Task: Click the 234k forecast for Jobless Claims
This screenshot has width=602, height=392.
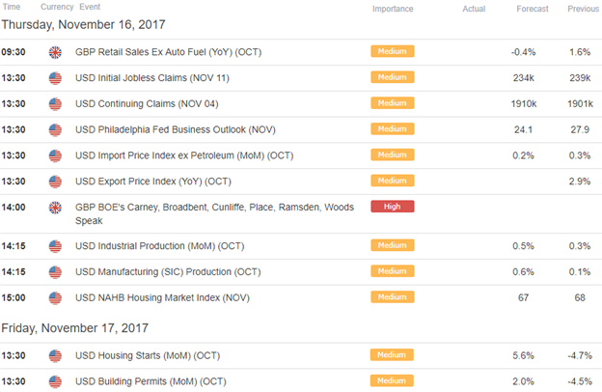Action: [524, 78]
